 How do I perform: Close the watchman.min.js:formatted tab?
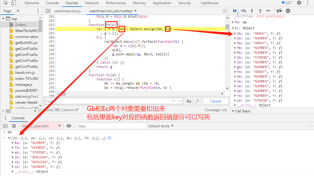[135, 11]
